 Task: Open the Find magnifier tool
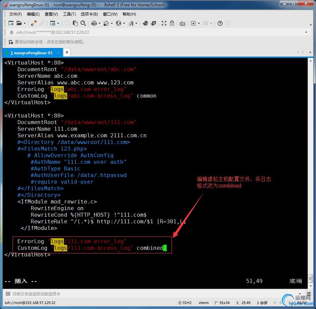pyautogui.click(x=83, y=23)
